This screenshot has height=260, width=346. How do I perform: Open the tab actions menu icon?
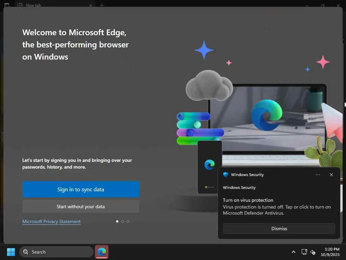[x=7, y=5]
